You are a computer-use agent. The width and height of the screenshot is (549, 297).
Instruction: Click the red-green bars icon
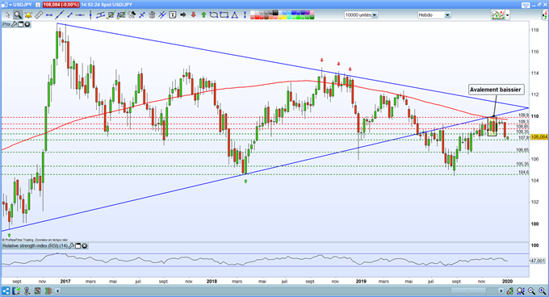(x=48, y=291)
